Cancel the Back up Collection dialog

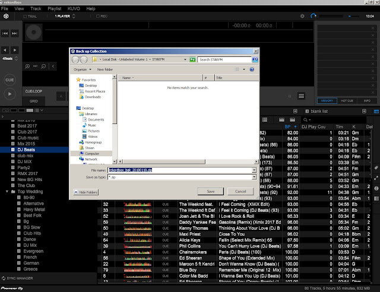pyautogui.click(x=240, y=192)
